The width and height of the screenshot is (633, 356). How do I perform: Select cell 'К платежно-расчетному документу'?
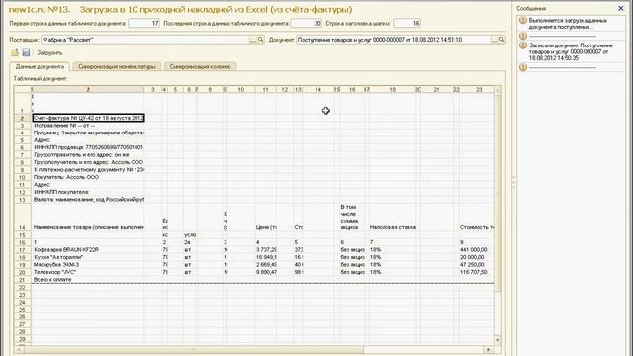[88, 170]
